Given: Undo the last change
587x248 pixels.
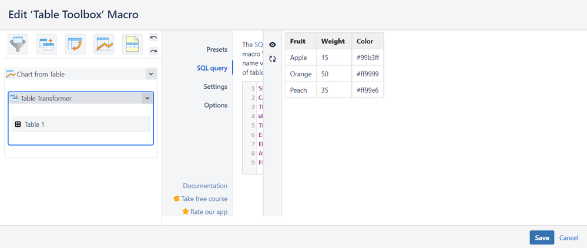Looking at the screenshot, I should pyautogui.click(x=153, y=38).
